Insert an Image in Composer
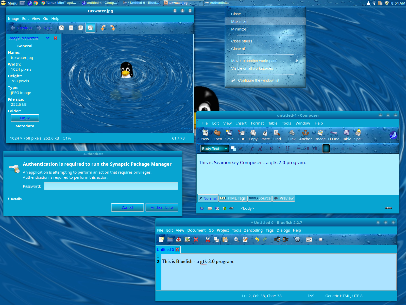This screenshot has width=406, height=305. point(320,135)
